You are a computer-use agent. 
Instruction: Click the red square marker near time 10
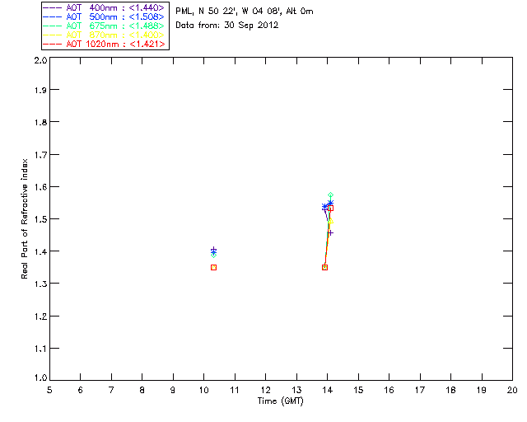pyautogui.click(x=213, y=268)
